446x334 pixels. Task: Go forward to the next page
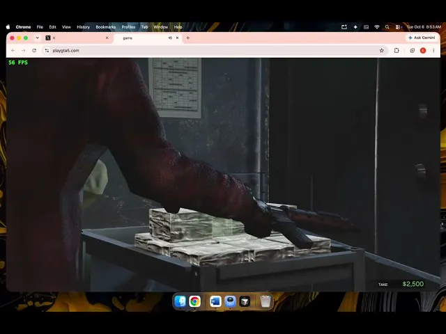[x=24, y=51]
